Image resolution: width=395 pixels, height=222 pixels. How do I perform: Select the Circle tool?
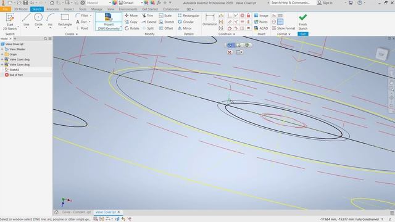(x=38, y=20)
